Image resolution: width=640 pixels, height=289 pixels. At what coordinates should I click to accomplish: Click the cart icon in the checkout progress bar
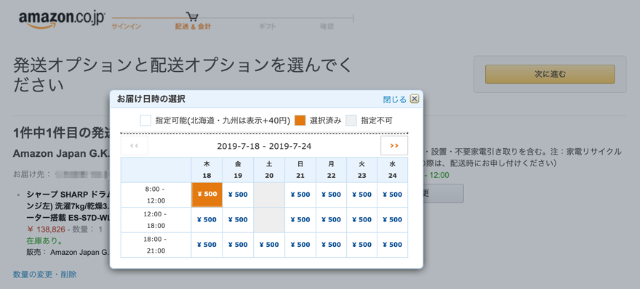coord(192,17)
